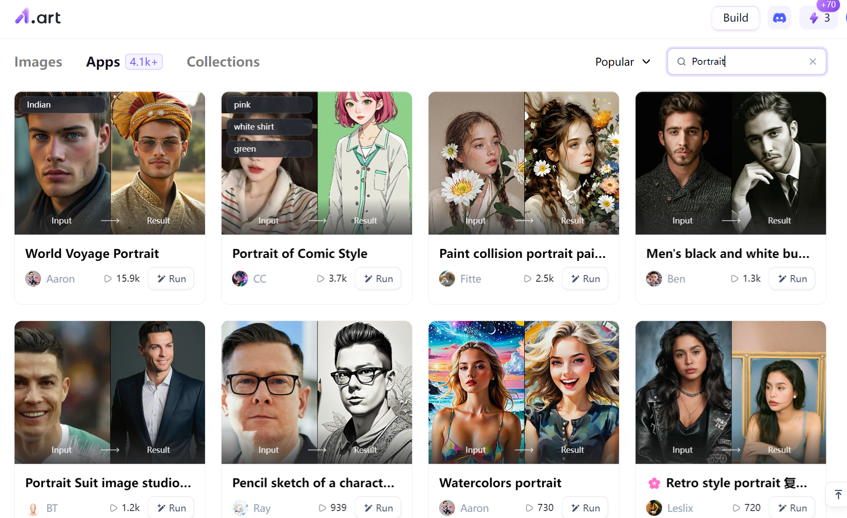Open World Voyage Portrait thumbnail
This screenshot has height=518, width=847.
tap(110, 163)
